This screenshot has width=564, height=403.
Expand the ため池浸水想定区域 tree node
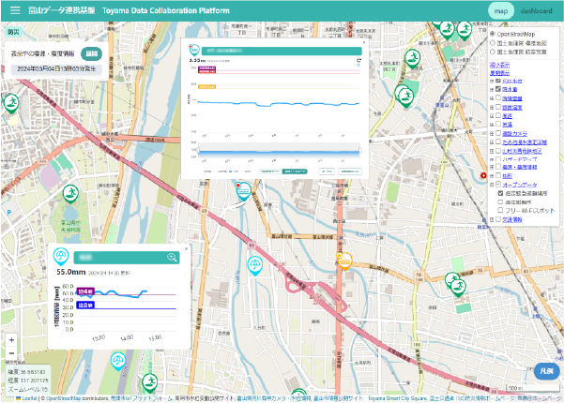click(492, 142)
